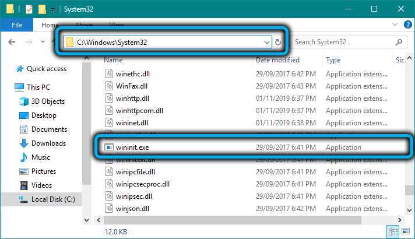This screenshot has width=415, height=239.
Task: Sort by the Size column header
Action: [400, 60]
